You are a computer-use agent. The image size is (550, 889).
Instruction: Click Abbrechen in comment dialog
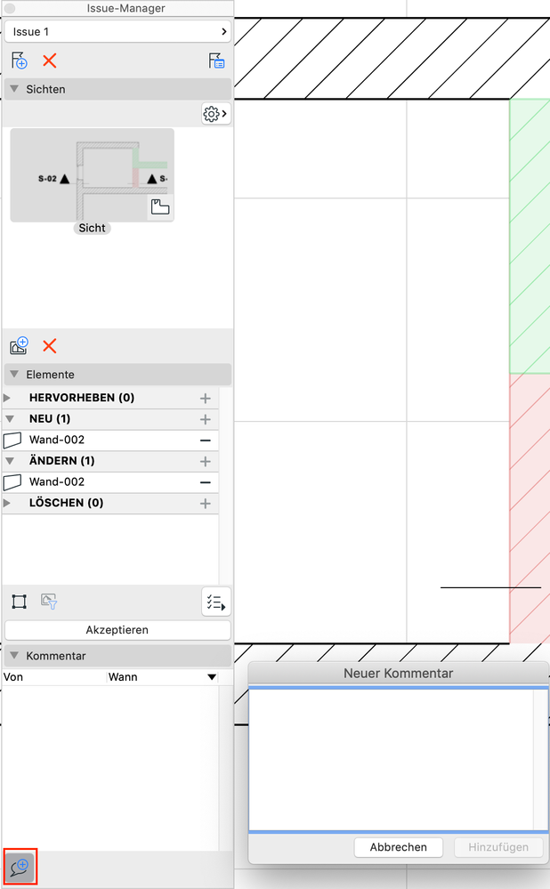tap(398, 847)
